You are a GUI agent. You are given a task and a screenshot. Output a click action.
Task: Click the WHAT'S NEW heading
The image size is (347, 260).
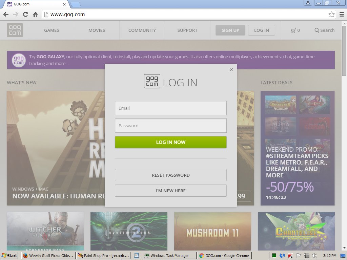point(22,83)
